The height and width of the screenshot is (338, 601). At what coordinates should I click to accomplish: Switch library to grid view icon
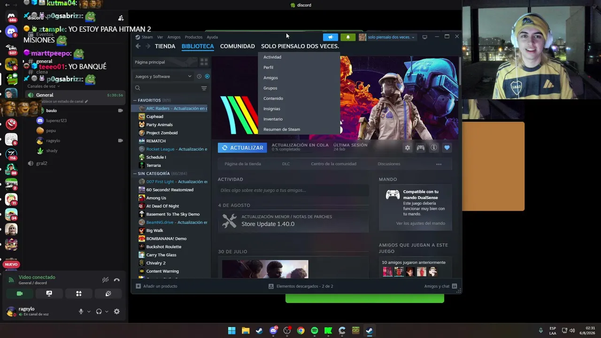click(204, 61)
